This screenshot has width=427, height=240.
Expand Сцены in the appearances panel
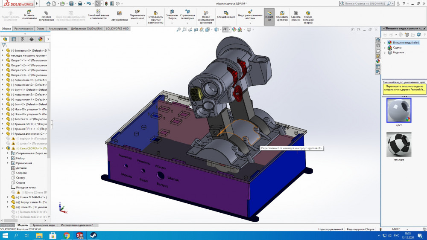click(x=385, y=47)
